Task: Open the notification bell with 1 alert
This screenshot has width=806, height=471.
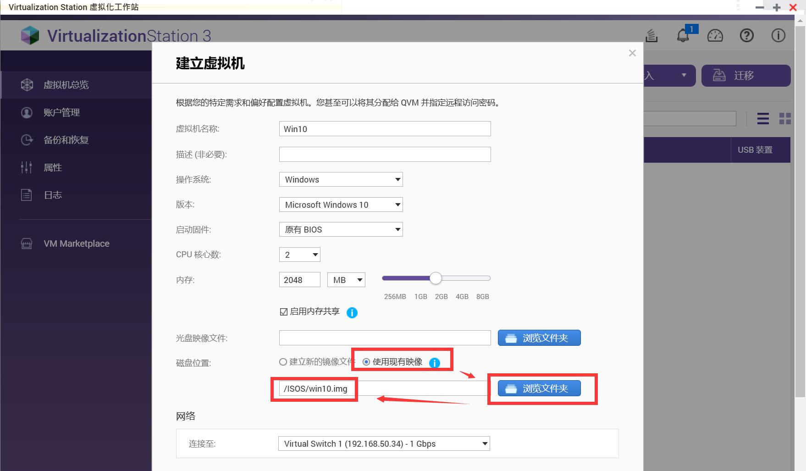Action: pos(683,35)
